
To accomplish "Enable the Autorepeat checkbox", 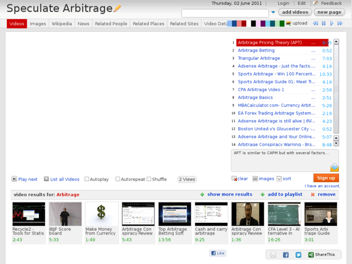I will (118, 179).
